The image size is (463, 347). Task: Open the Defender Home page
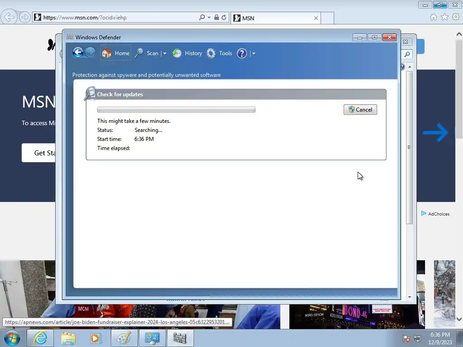115,53
